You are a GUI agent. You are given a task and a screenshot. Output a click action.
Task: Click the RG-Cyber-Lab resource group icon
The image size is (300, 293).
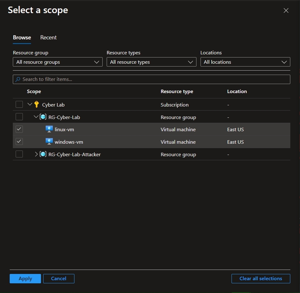[43, 117]
